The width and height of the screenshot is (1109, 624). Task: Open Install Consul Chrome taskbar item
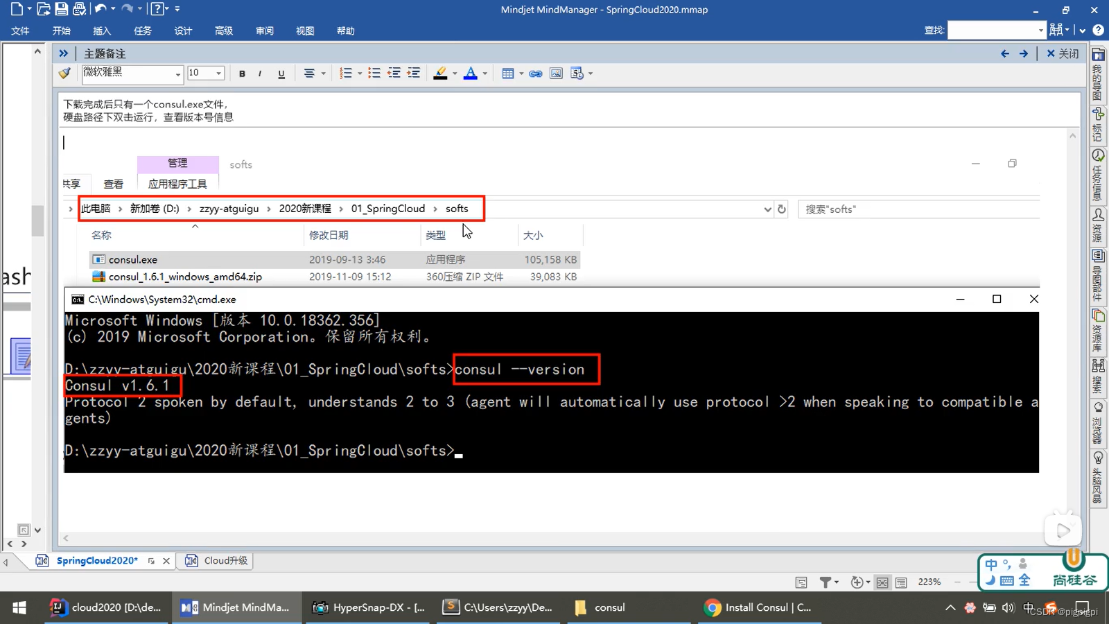point(758,607)
